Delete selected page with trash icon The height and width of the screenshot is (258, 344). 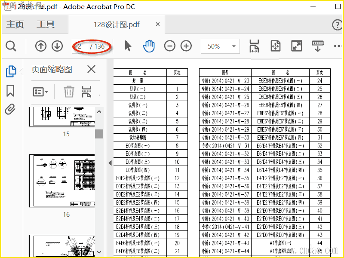click(x=69, y=92)
